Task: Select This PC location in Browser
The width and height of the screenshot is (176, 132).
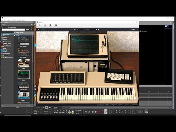Action: click(5, 50)
